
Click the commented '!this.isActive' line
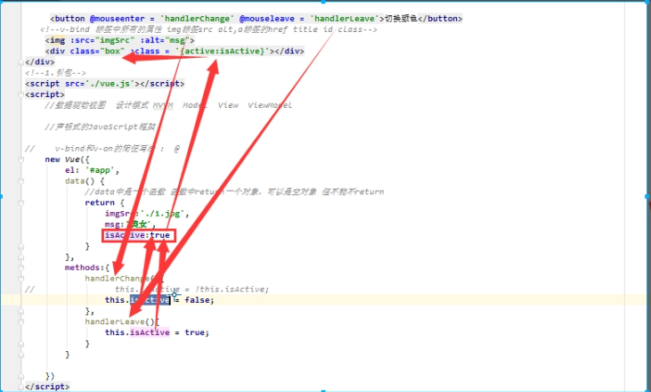(x=191, y=290)
